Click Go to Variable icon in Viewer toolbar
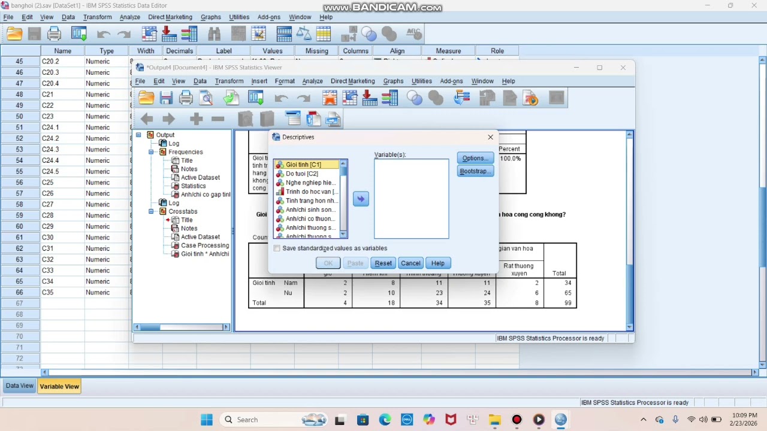Viewport: 767px width, 431px height. point(370,98)
